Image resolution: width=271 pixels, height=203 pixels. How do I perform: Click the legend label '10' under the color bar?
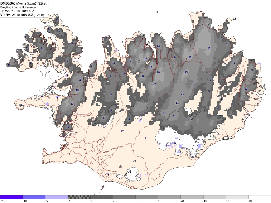coord(160,201)
